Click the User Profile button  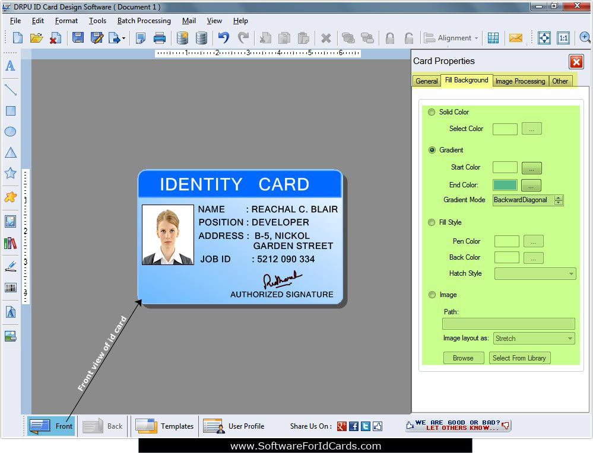234,426
